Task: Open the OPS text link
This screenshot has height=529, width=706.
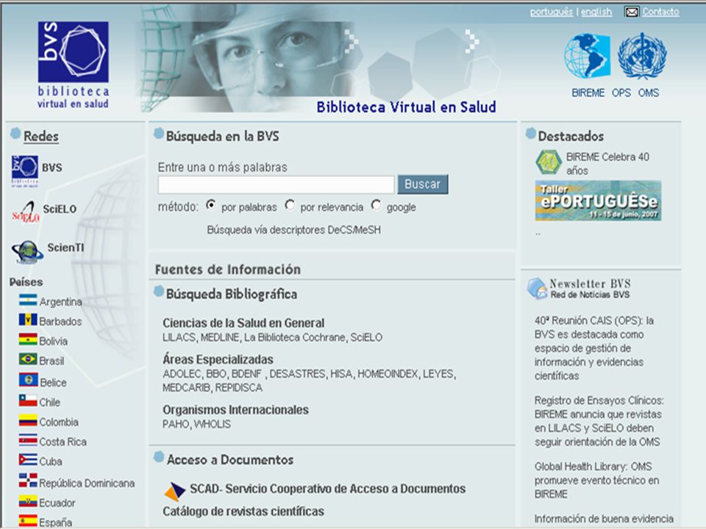Action: 621,93
